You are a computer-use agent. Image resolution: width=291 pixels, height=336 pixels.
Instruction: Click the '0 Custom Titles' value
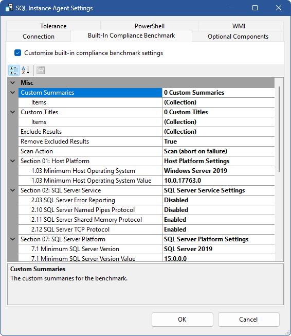(x=219, y=112)
